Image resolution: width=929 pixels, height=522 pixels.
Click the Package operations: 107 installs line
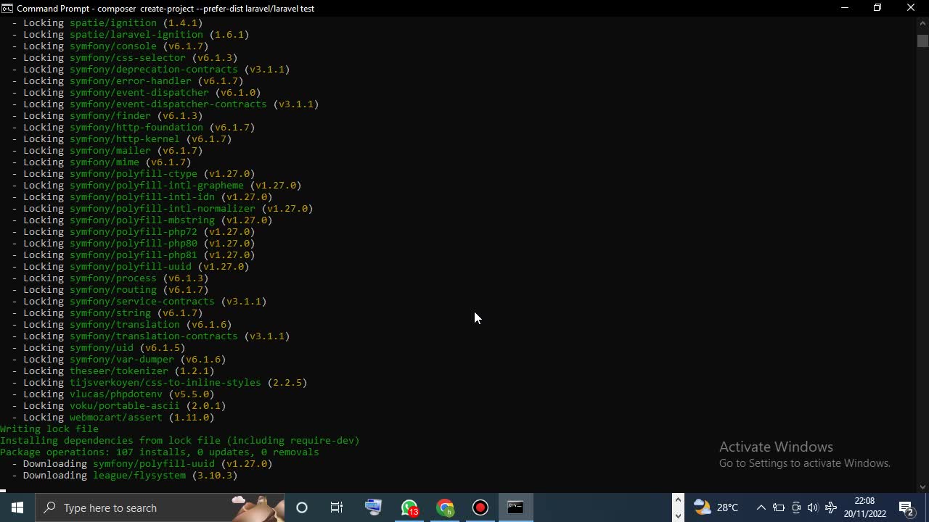pyautogui.click(x=160, y=452)
